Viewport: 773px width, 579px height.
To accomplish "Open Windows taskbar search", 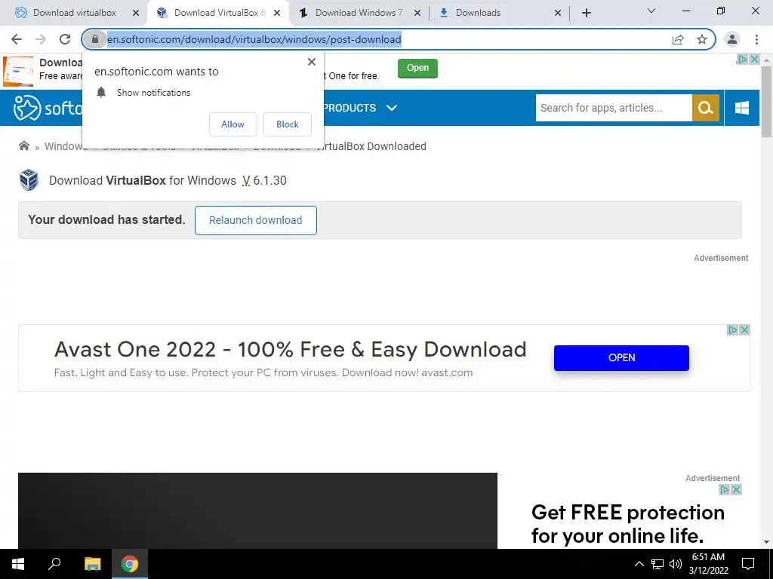I will 54,564.
